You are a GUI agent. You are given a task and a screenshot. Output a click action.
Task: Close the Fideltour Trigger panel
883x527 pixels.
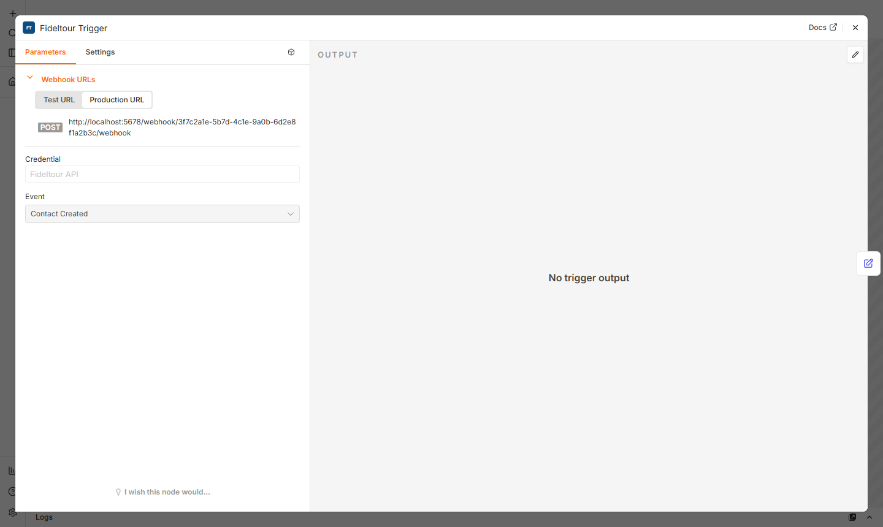tap(855, 28)
